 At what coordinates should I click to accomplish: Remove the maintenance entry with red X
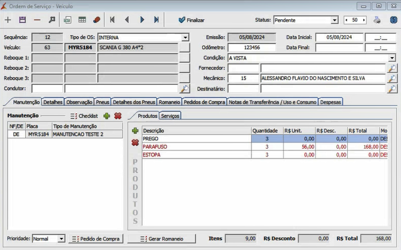tap(118, 116)
